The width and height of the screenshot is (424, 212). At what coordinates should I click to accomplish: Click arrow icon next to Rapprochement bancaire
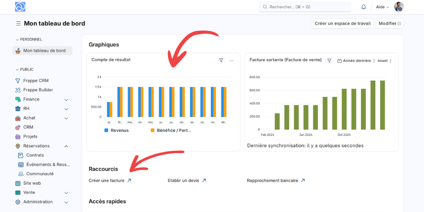(x=303, y=180)
